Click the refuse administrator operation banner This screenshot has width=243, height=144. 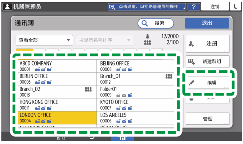[x=147, y=7]
